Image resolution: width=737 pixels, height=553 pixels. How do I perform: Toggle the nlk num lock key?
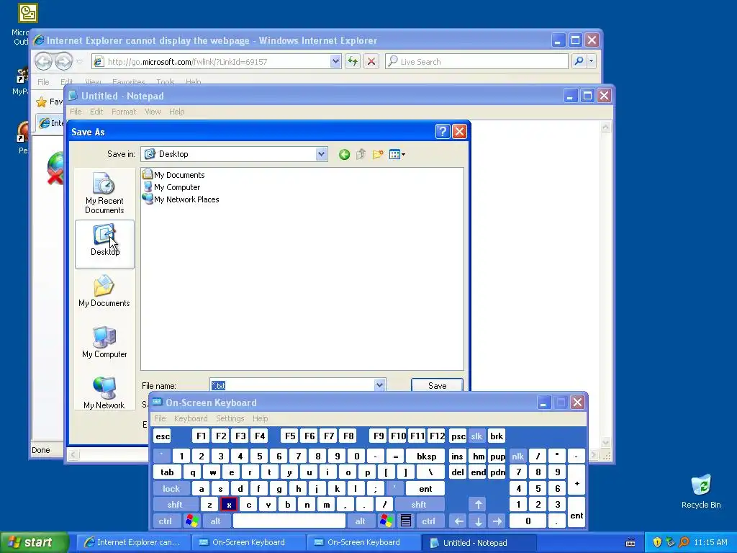point(517,456)
